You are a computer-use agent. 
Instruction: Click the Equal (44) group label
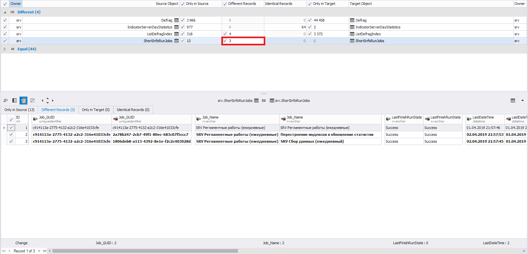pyautogui.click(x=27, y=49)
